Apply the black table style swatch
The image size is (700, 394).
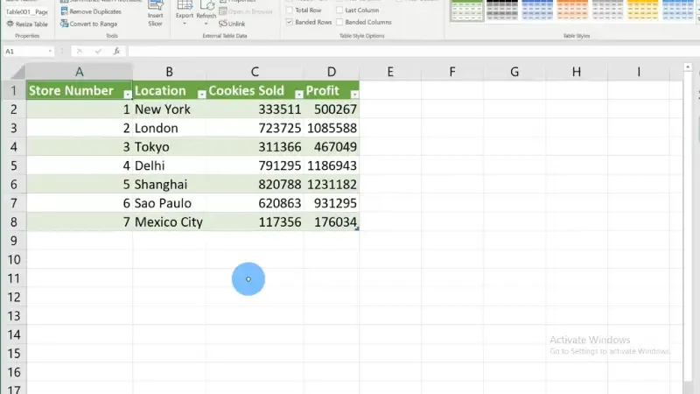502,10
